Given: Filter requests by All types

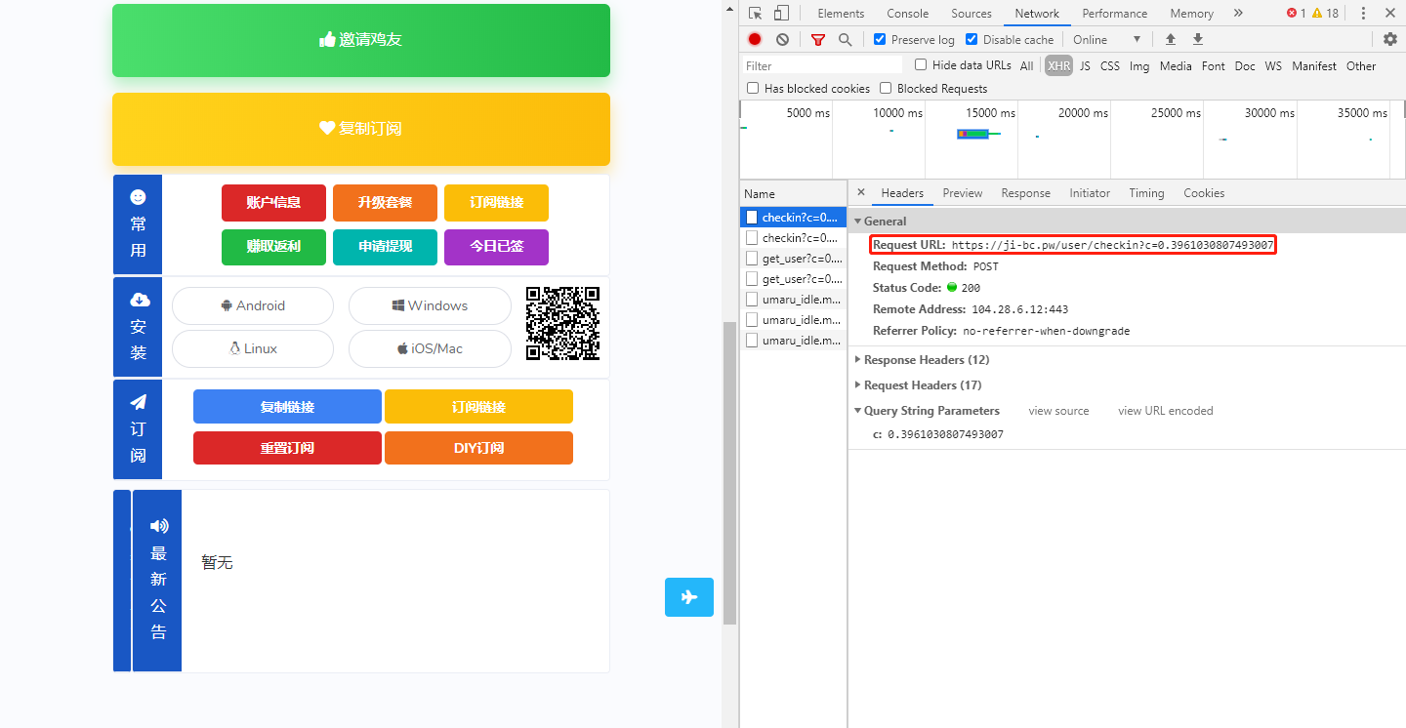Looking at the screenshot, I should click(1026, 65).
